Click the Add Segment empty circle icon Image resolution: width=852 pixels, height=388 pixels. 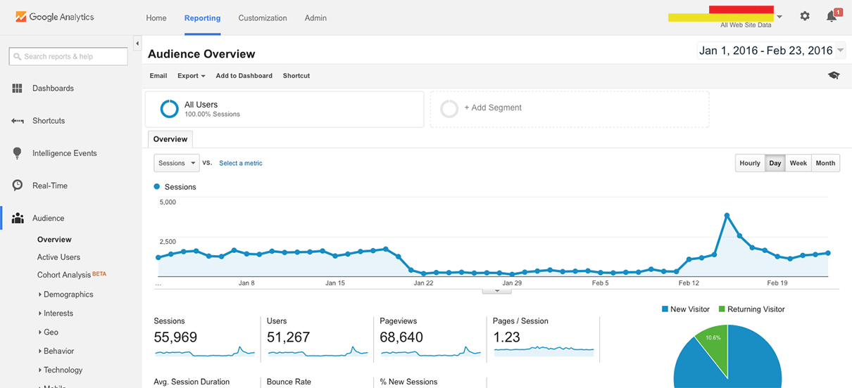(x=449, y=109)
